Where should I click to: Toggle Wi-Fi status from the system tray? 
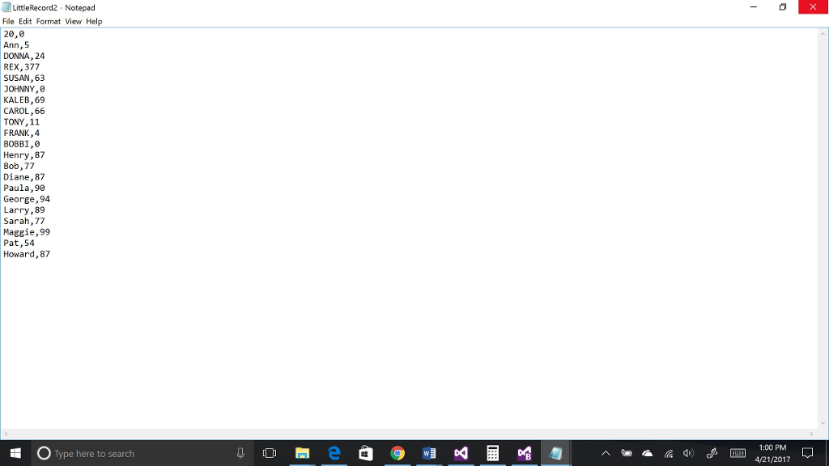pyautogui.click(x=670, y=453)
